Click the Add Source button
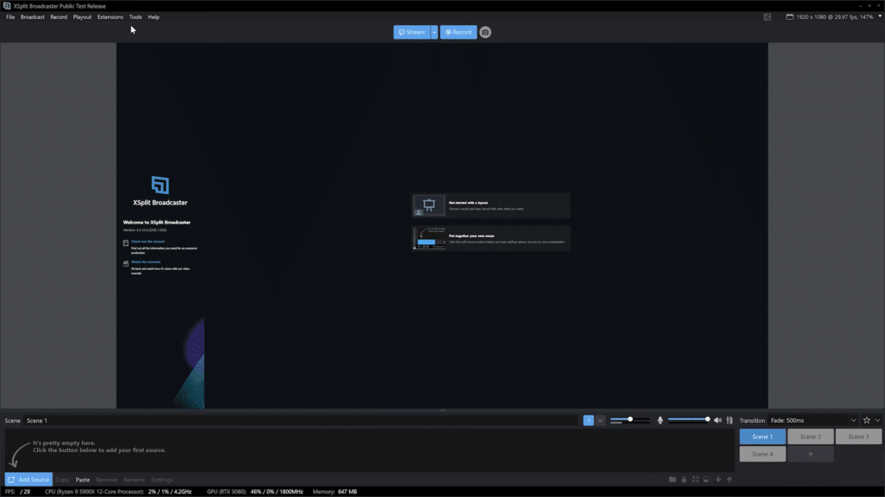This screenshot has width=885, height=497. tap(29, 480)
